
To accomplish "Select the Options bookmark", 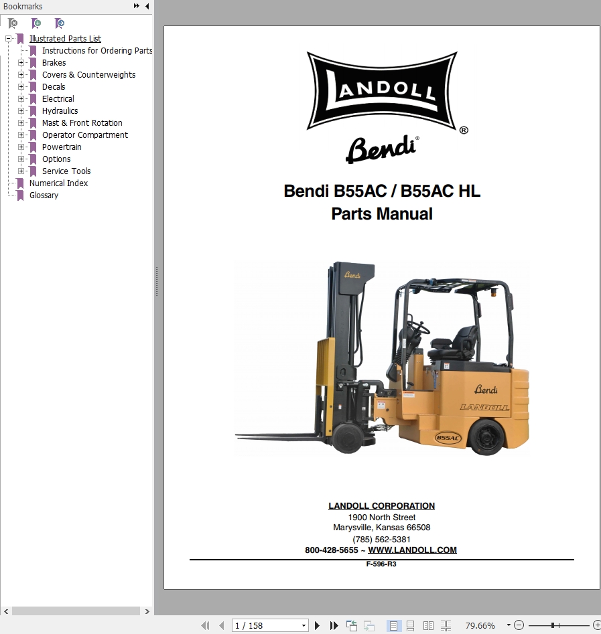I will (56, 159).
